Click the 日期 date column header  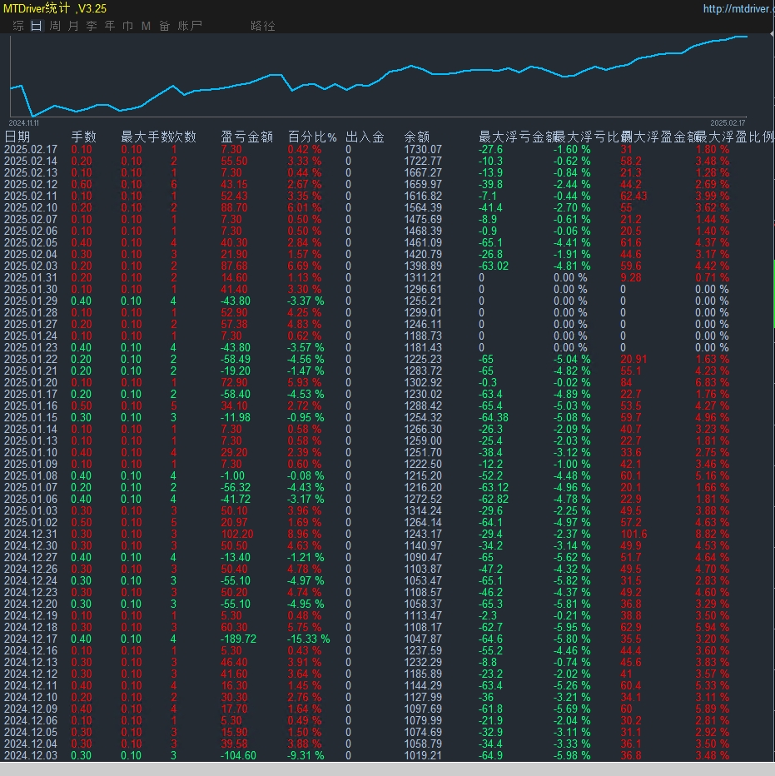(17, 137)
